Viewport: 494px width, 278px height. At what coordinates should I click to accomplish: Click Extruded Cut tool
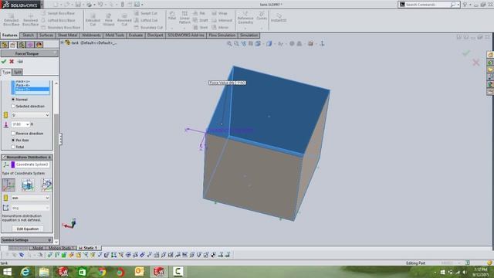coord(93,19)
